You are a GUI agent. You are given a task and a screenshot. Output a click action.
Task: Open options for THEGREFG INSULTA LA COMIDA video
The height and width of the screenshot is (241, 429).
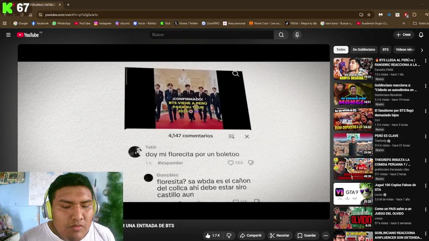tap(426, 161)
